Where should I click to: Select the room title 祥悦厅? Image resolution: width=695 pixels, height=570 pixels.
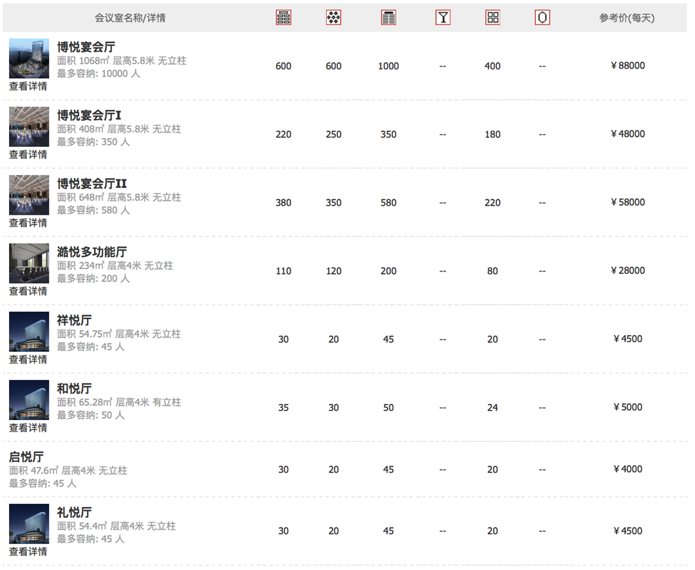pos(74,320)
